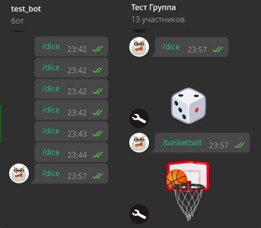Click the wrench bot avatar beside the basketball hoop
Screen dimensions: 261x228
click(139, 214)
